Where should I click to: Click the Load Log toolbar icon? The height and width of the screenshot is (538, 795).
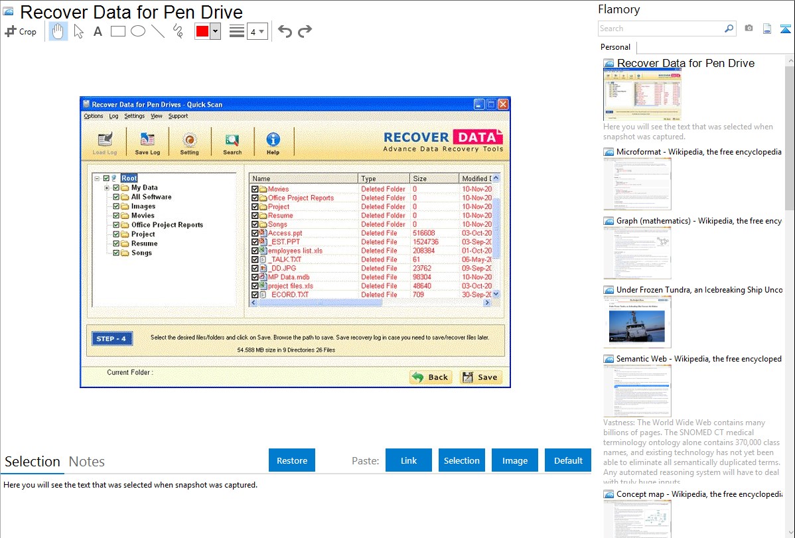pyautogui.click(x=104, y=143)
